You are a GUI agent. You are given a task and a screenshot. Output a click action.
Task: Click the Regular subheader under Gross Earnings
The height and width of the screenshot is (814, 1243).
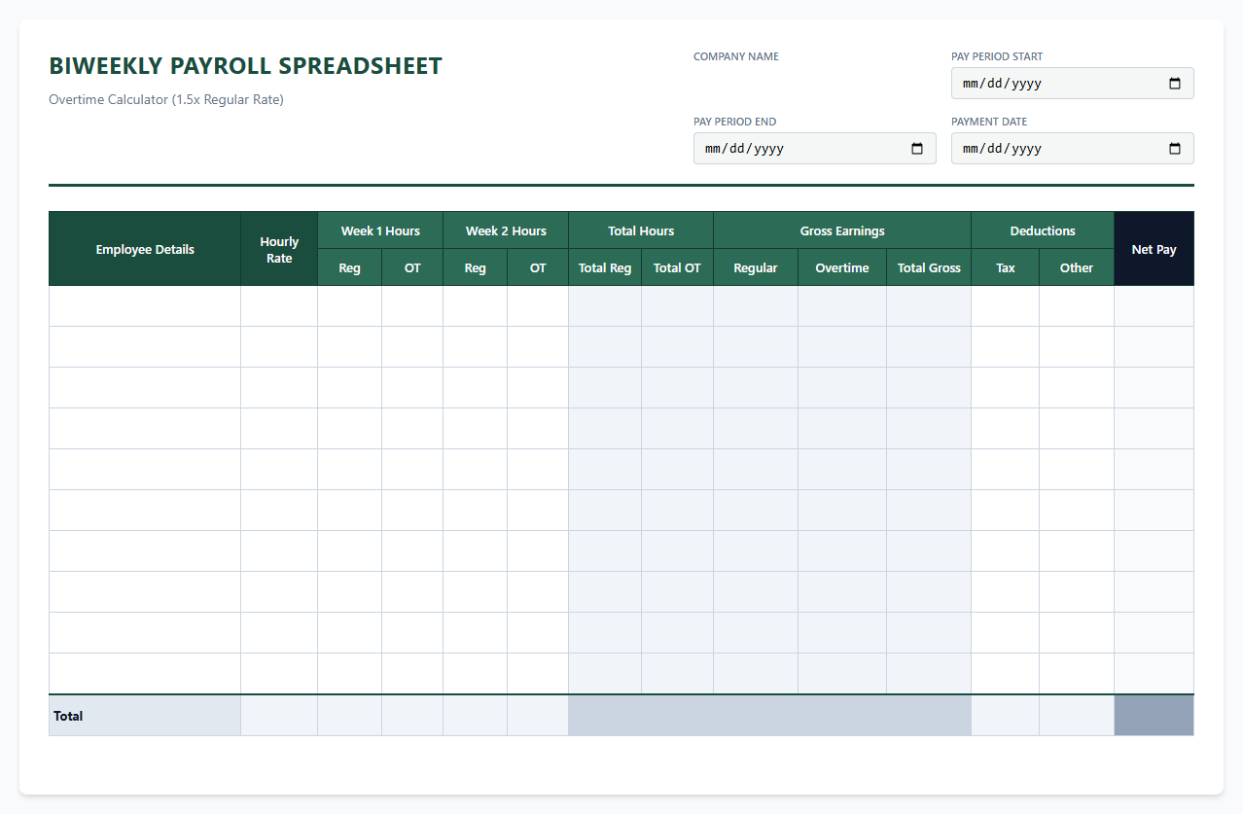756,267
